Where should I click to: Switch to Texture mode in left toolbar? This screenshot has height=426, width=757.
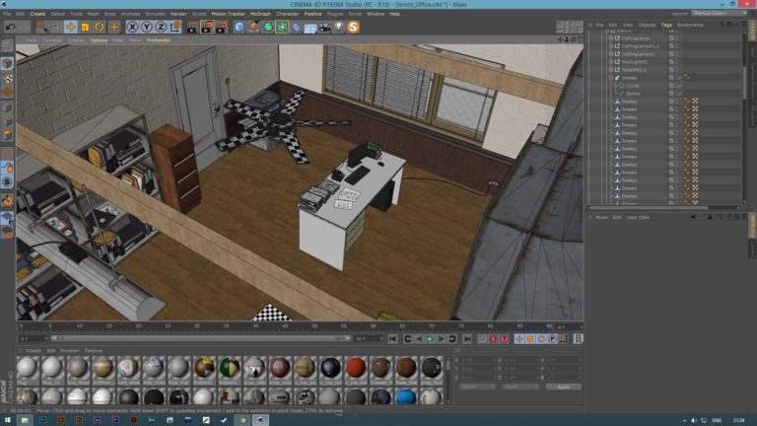coord(7,78)
